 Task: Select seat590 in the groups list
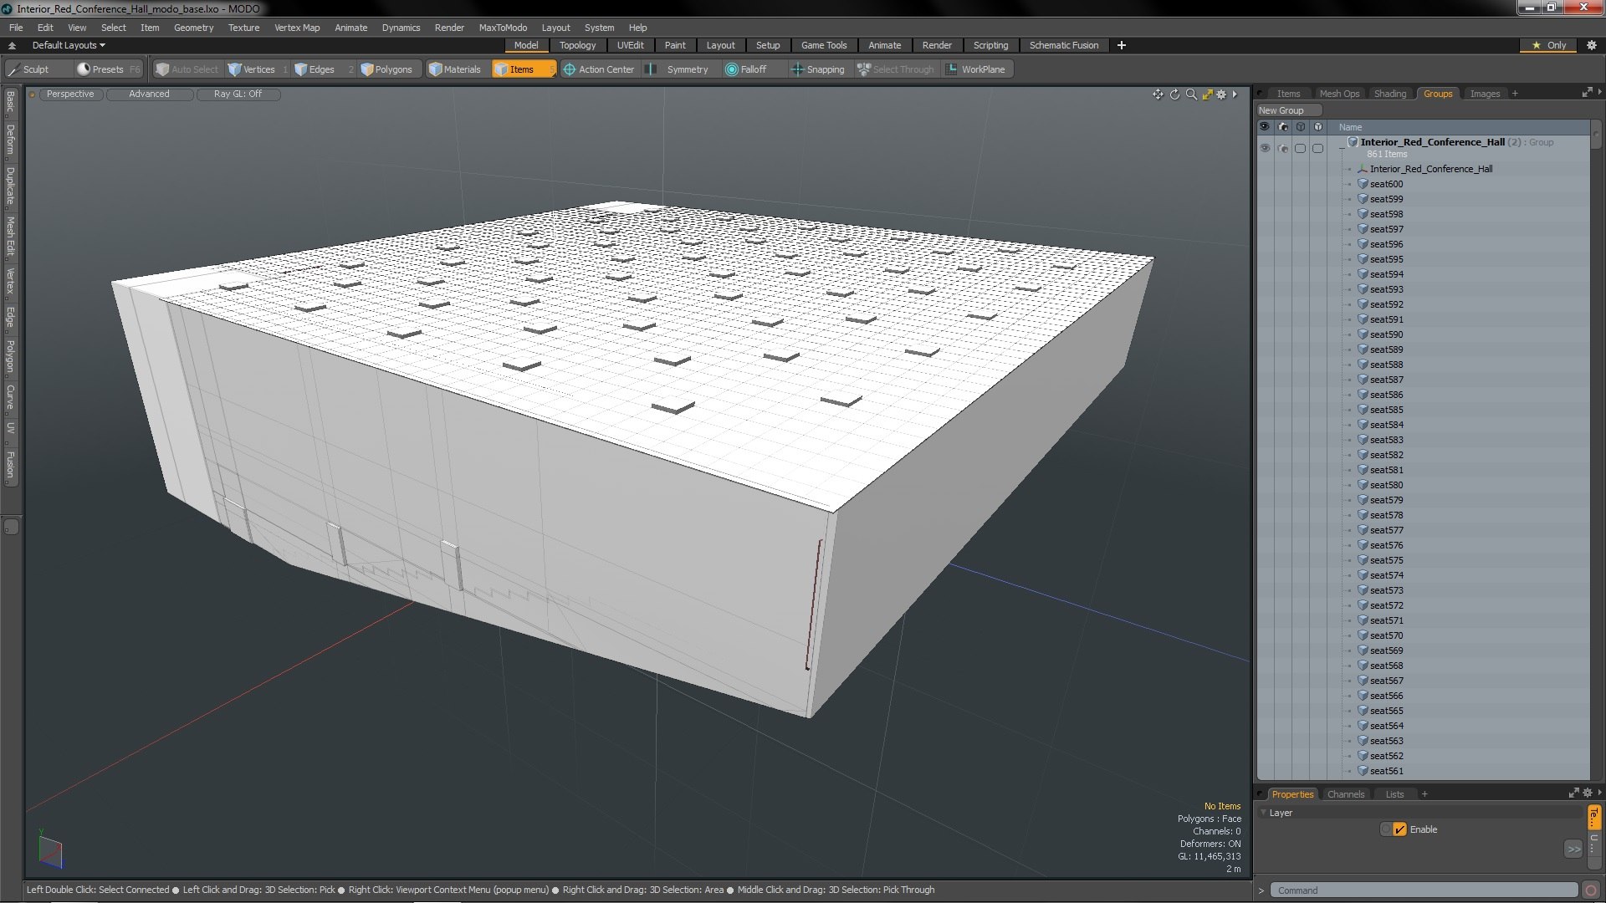click(x=1386, y=334)
